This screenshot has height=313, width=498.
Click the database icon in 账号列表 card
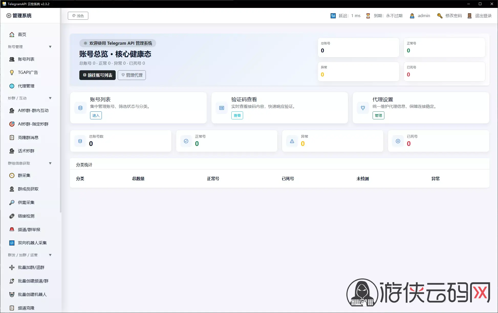pyautogui.click(x=80, y=108)
